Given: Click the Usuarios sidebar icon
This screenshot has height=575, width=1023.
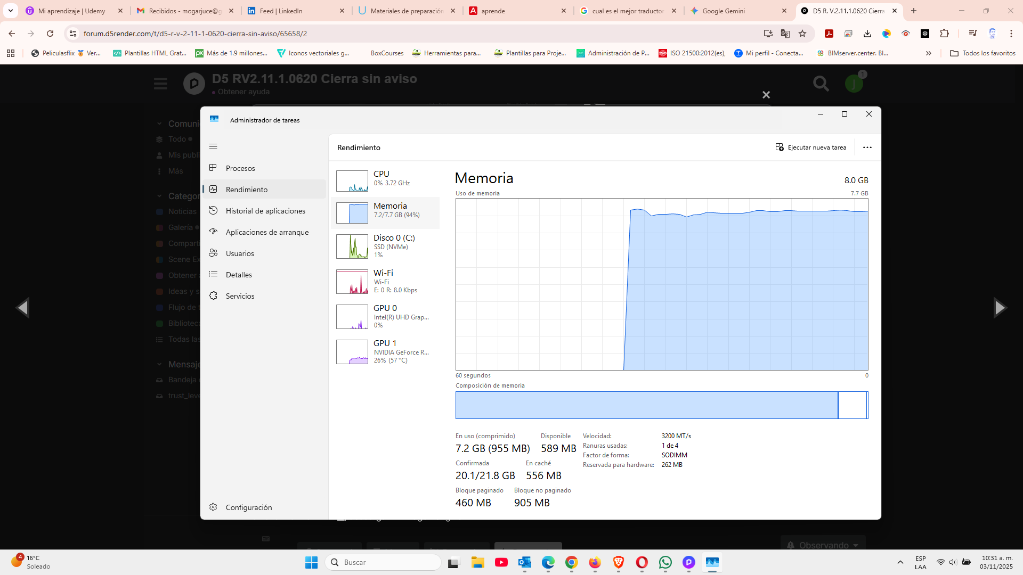Looking at the screenshot, I should point(213,253).
